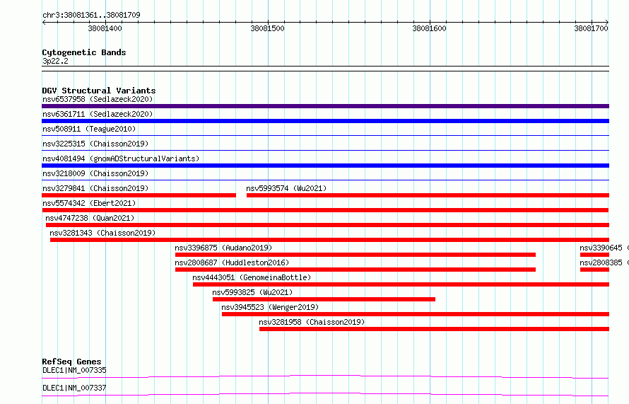Image resolution: width=629 pixels, height=404 pixels.
Task: Click the 38081400 ruler position label
Action: tap(105, 28)
